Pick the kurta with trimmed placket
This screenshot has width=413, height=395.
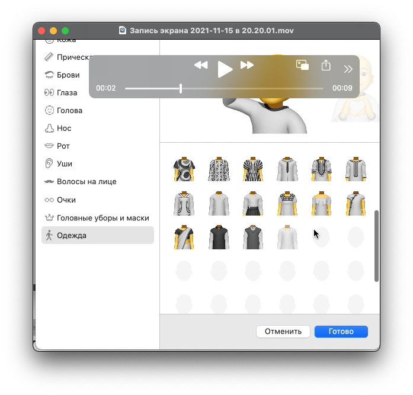356,169
